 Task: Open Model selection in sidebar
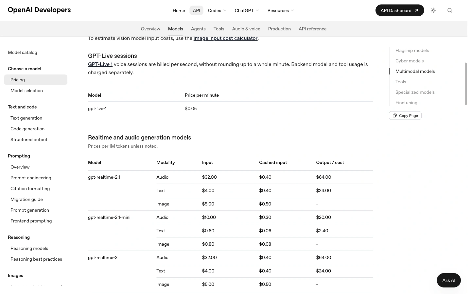pyautogui.click(x=26, y=90)
